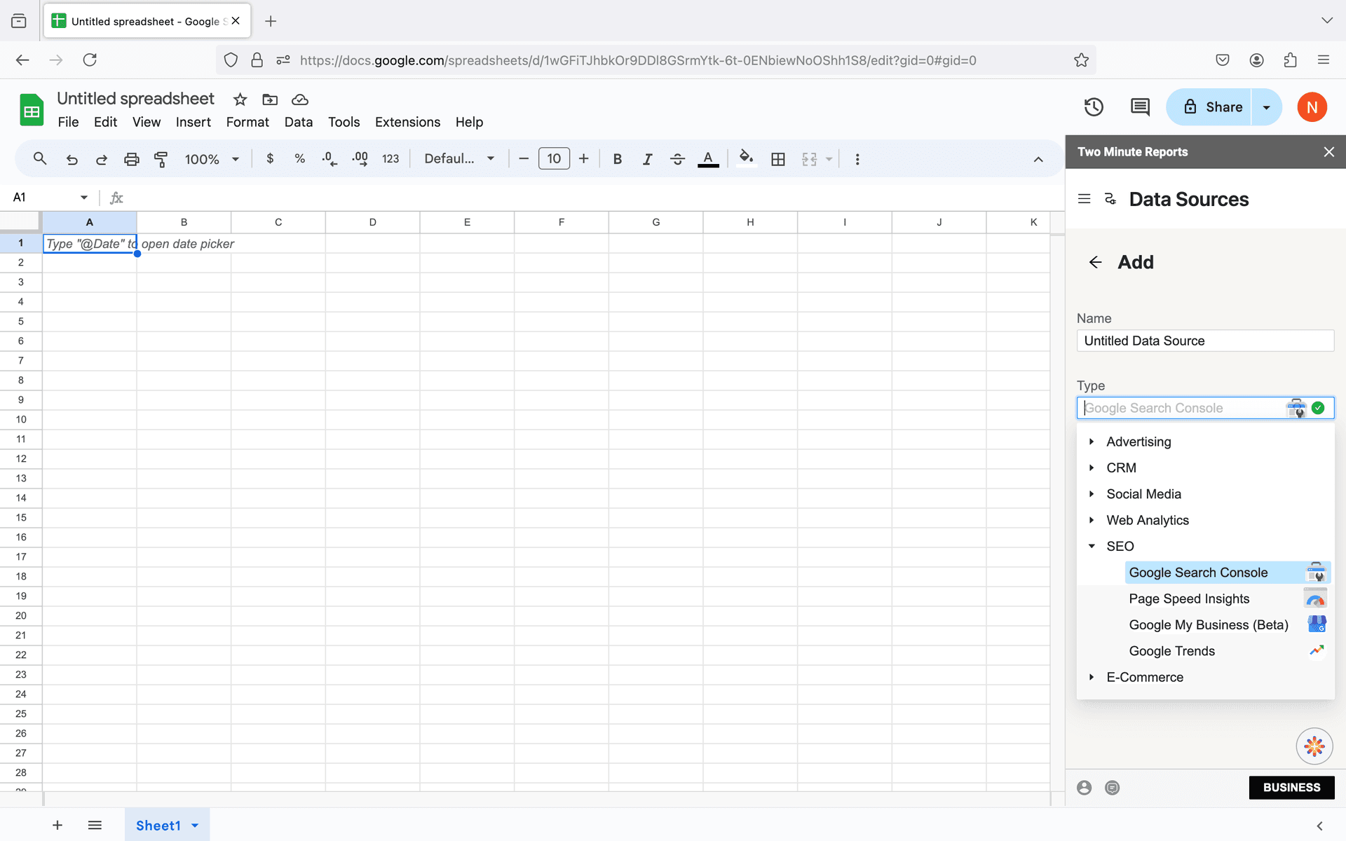The width and height of the screenshot is (1346, 841).
Task: Click the Extensions menu item
Action: (408, 122)
